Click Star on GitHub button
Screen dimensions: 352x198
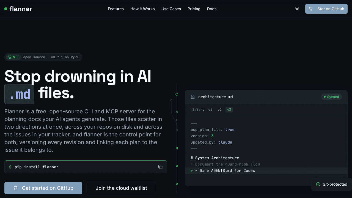pos(326,9)
